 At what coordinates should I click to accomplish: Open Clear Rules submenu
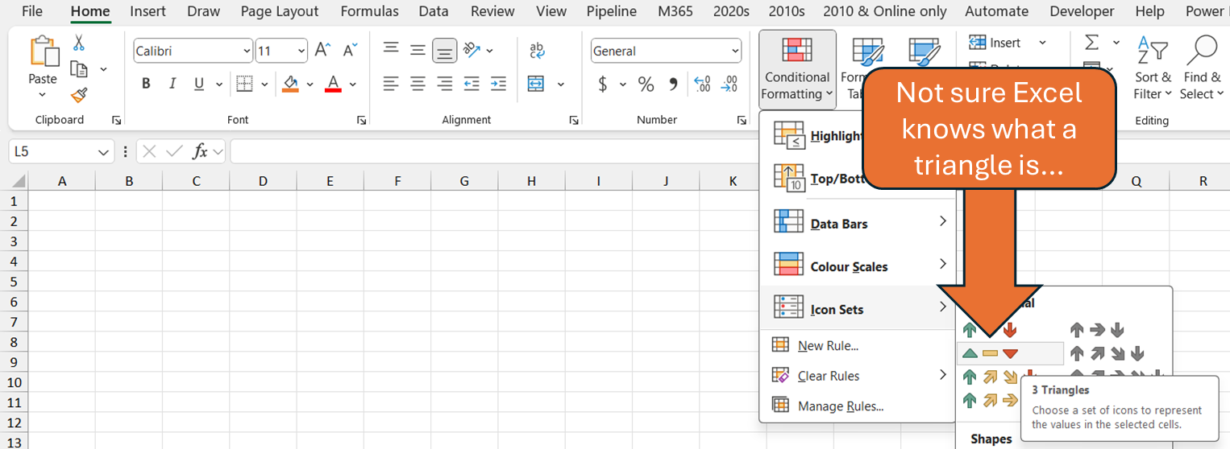(x=858, y=376)
